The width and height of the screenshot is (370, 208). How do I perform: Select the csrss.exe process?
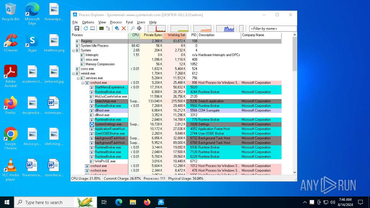[x=176, y=69]
